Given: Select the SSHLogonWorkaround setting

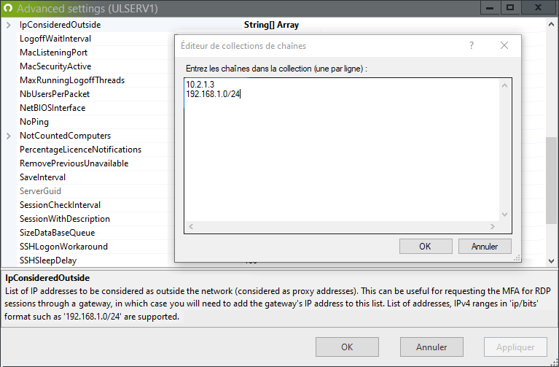Looking at the screenshot, I should click(x=63, y=247).
